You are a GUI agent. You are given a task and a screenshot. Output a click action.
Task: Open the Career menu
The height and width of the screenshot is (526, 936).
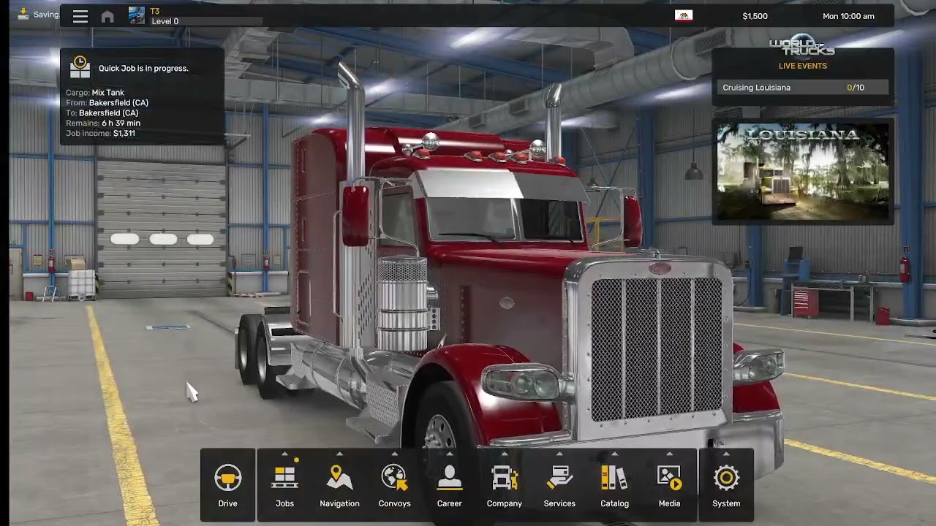pos(449,485)
